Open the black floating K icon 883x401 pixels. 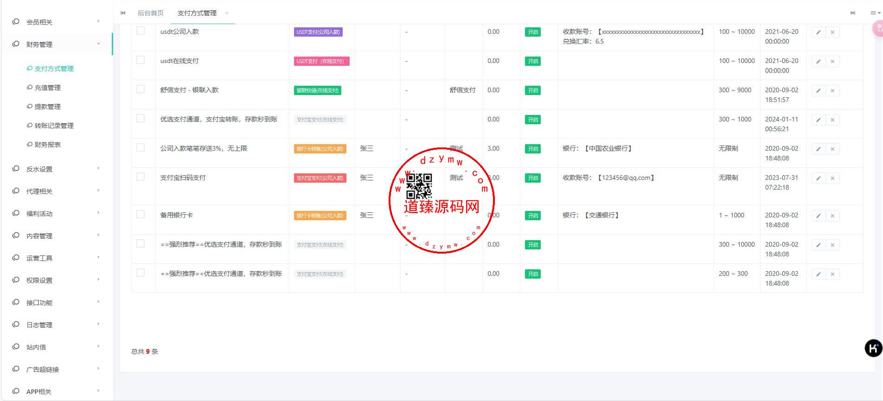tap(874, 348)
